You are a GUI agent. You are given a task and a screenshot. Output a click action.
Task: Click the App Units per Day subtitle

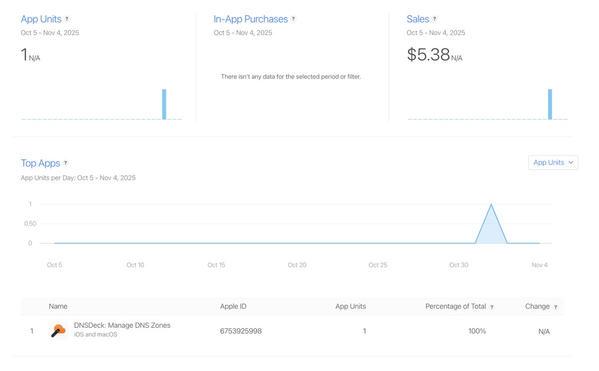pyautogui.click(x=78, y=178)
